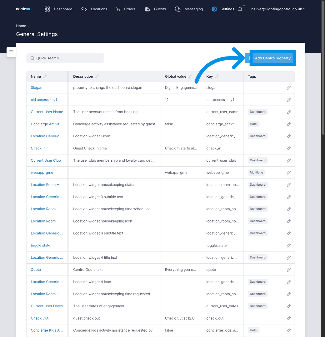Open the hamburger sidebar menu icon
This screenshot has height=337, width=325.
[11, 52]
